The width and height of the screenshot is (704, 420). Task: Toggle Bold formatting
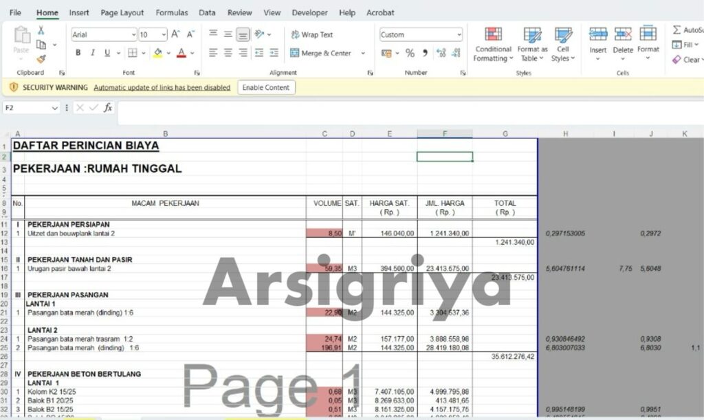pos(78,53)
